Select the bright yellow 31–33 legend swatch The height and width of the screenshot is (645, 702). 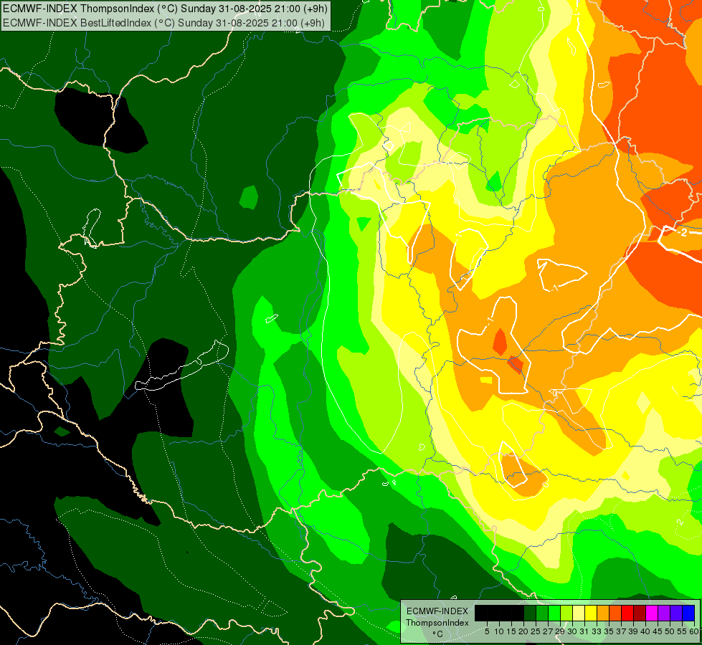coord(591,613)
